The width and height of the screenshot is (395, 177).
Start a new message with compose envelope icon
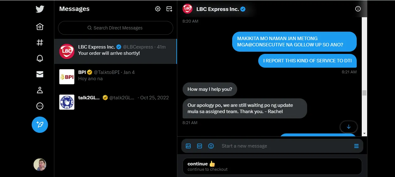point(169,9)
